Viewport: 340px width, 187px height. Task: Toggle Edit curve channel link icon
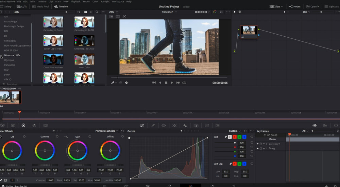(x=225, y=137)
